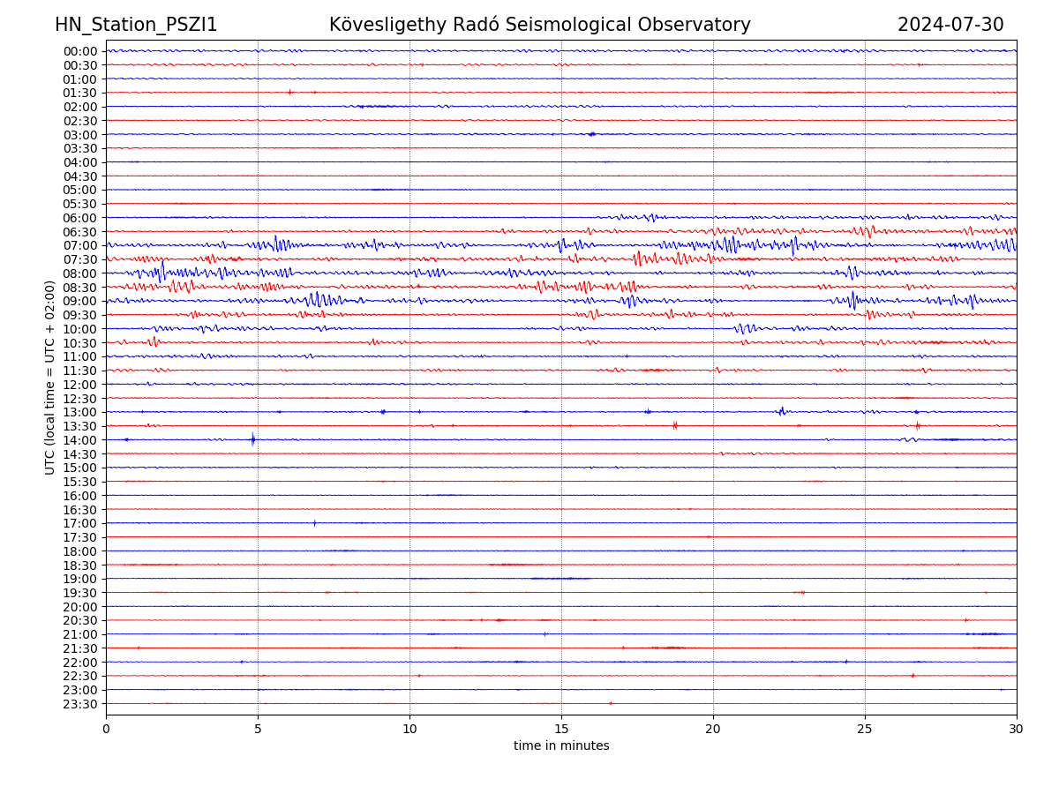Select the 21:30 row time label
The height and width of the screenshot is (794, 1059).
coord(80,648)
